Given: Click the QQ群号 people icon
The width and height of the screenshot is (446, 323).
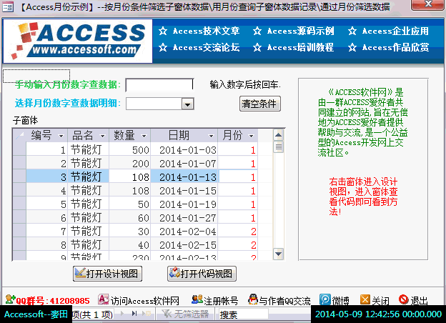Looking at the screenshot, I should click(10, 299).
